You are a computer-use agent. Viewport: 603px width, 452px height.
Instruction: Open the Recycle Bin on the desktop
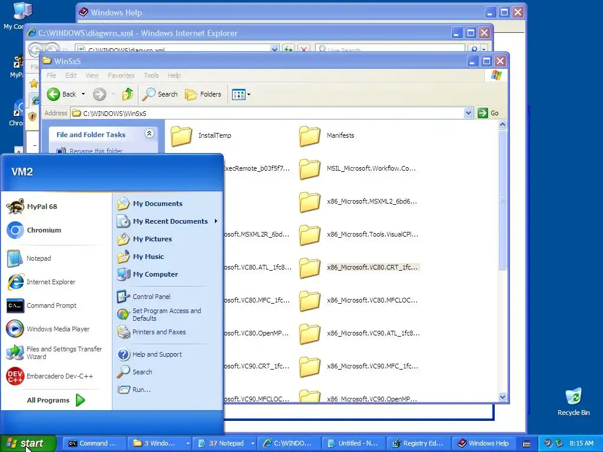coord(574,401)
